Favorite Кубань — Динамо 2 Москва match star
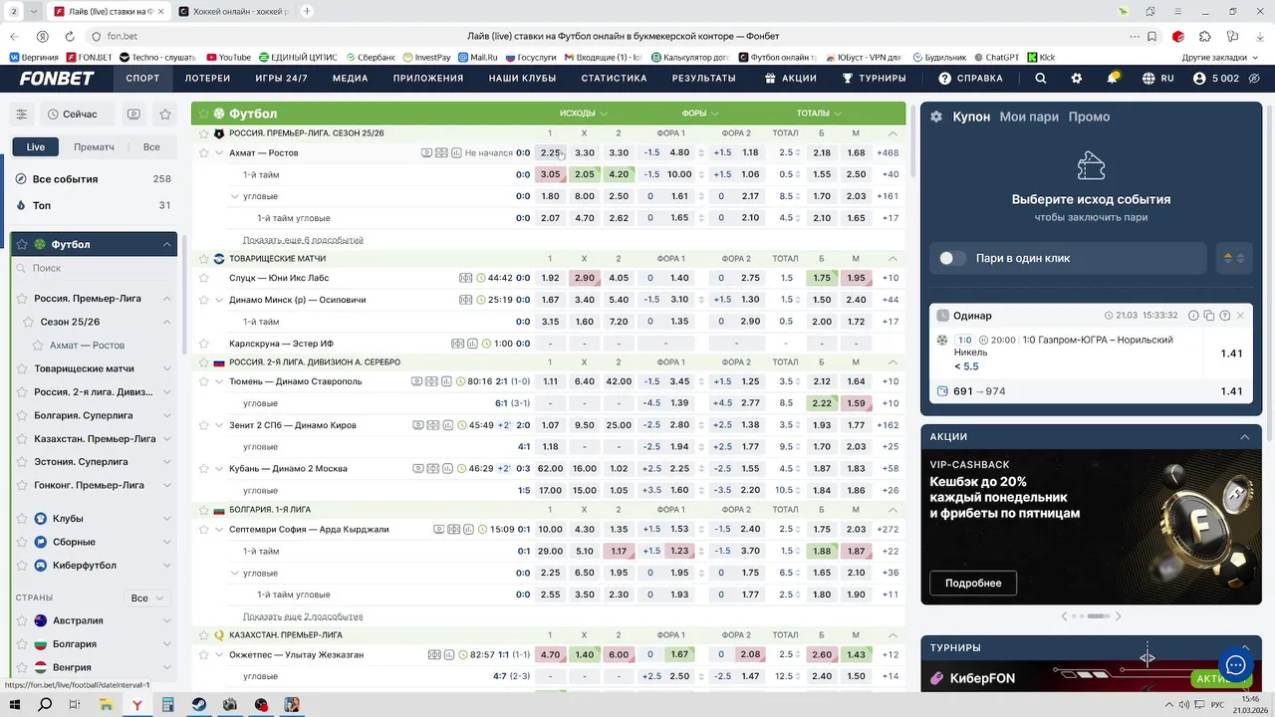Image resolution: width=1275 pixels, height=717 pixels. tap(204, 469)
